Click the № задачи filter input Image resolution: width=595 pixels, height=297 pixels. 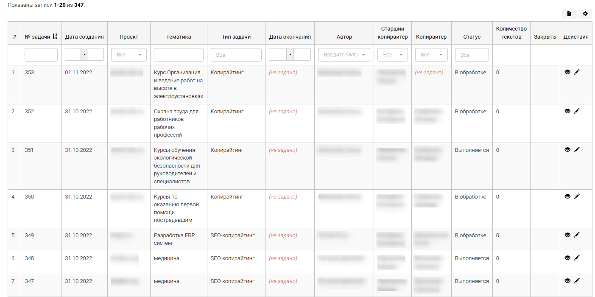[x=41, y=55]
